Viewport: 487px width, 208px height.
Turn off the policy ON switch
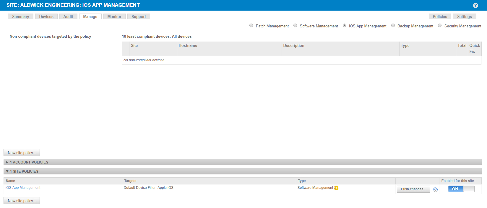point(461,189)
